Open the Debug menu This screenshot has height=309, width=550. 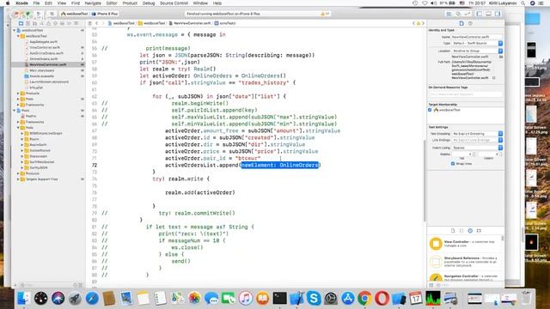(x=149, y=3)
